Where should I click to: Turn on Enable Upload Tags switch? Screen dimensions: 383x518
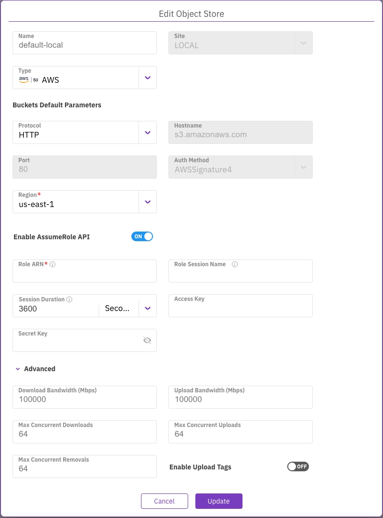click(x=298, y=466)
